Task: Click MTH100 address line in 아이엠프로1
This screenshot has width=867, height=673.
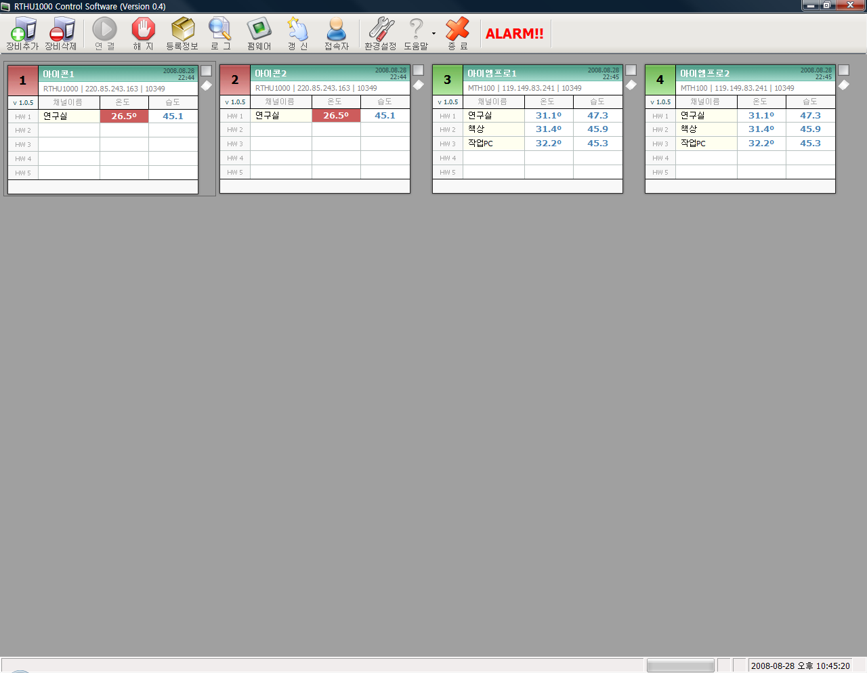Action: coord(524,88)
